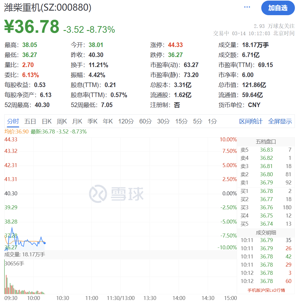297x303 pixels.
Task: Click the 市盈率(TTM) value 69.15
Action: [266, 65]
